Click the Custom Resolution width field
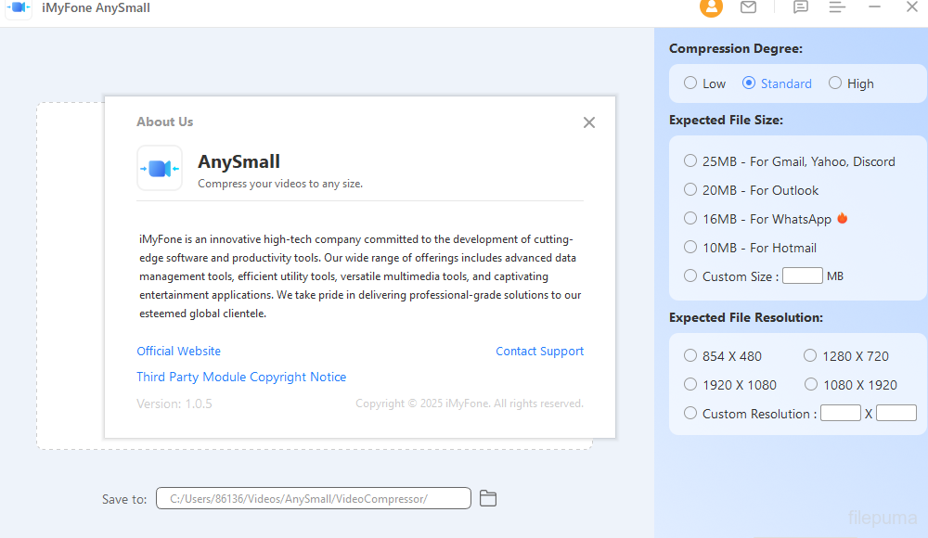The height and width of the screenshot is (538, 928). click(840, 414)
